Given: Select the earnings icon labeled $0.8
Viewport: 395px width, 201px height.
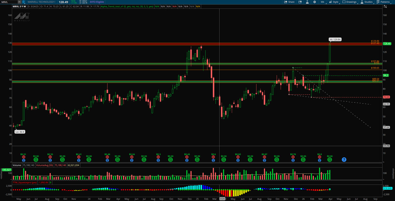Looking at the screenshot, I should [x=319, y=157].
